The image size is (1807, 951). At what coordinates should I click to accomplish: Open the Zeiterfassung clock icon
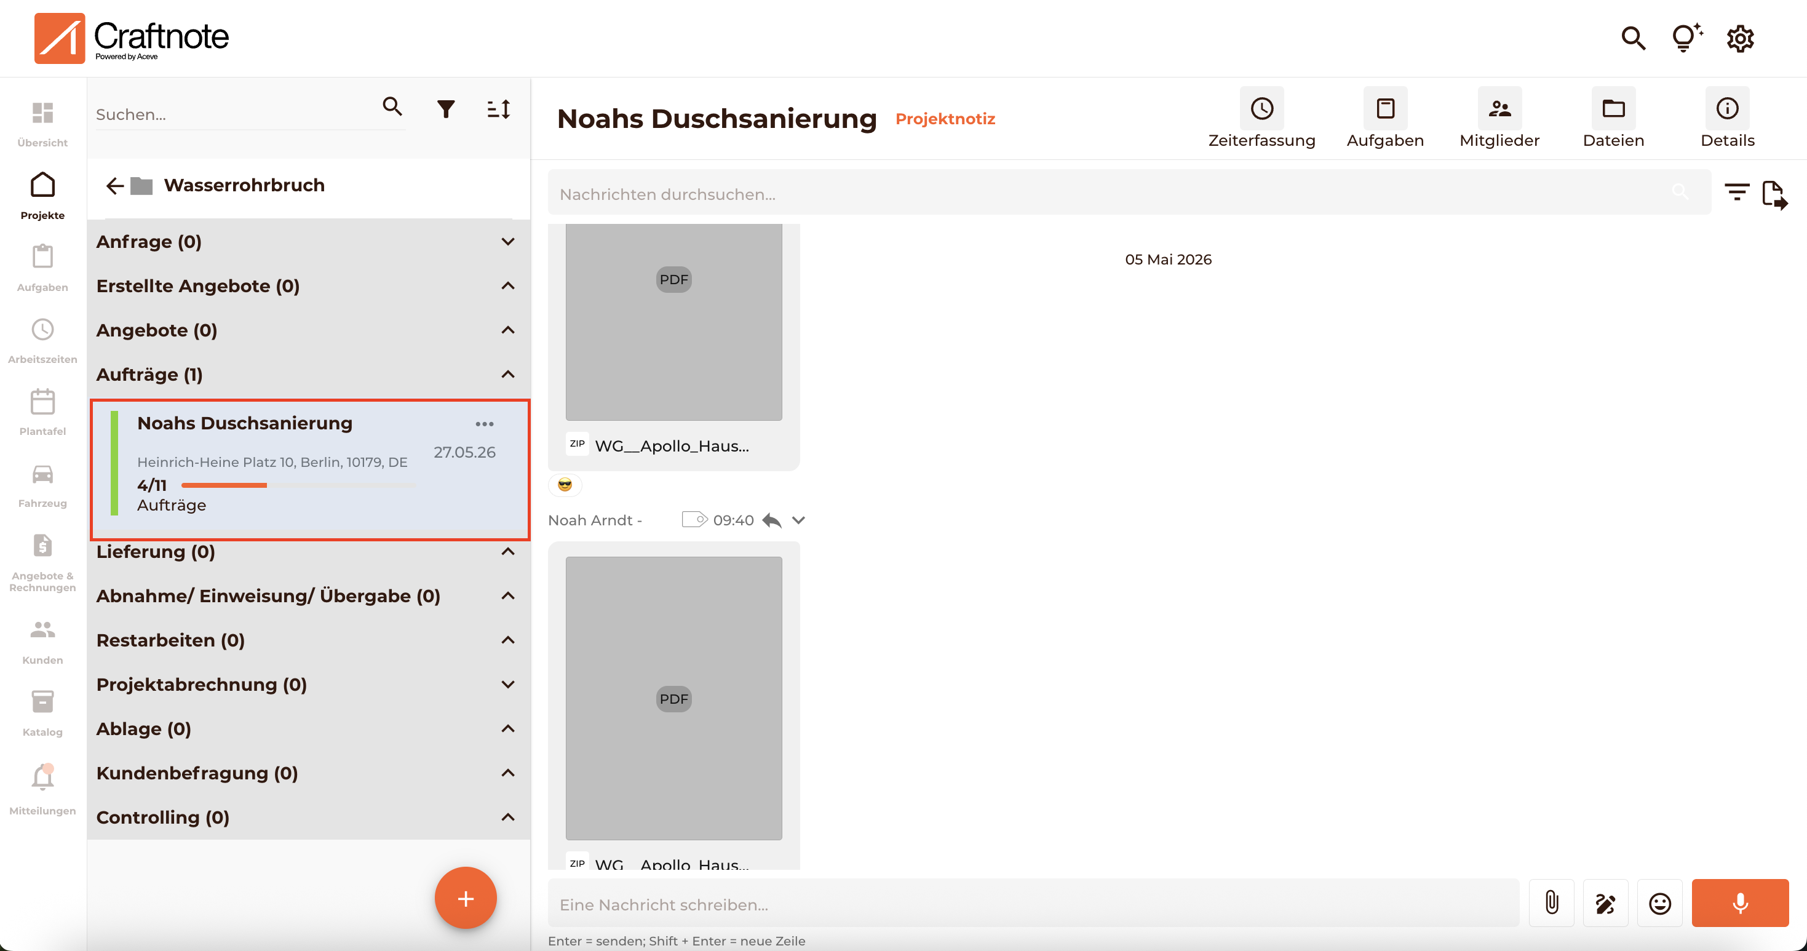pyautogui.click(x=1261, y=109)
